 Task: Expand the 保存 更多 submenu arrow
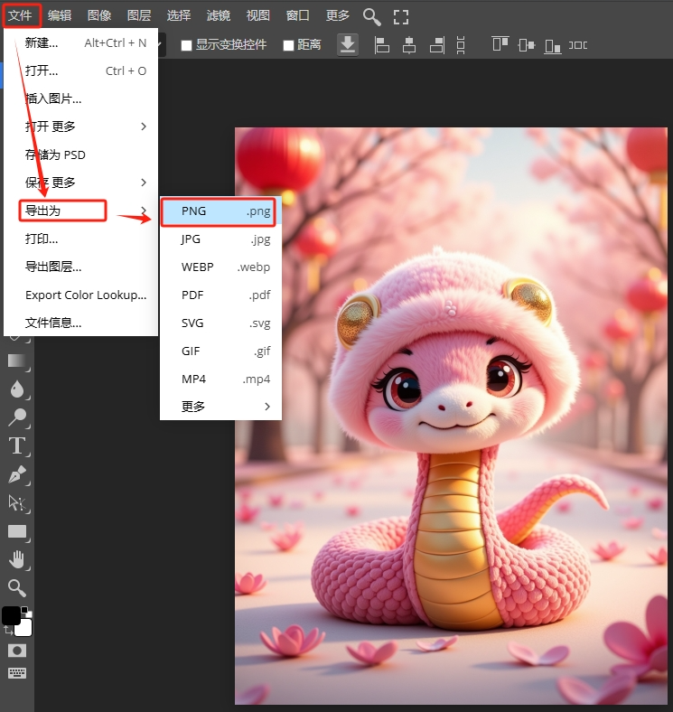(144, 183)
